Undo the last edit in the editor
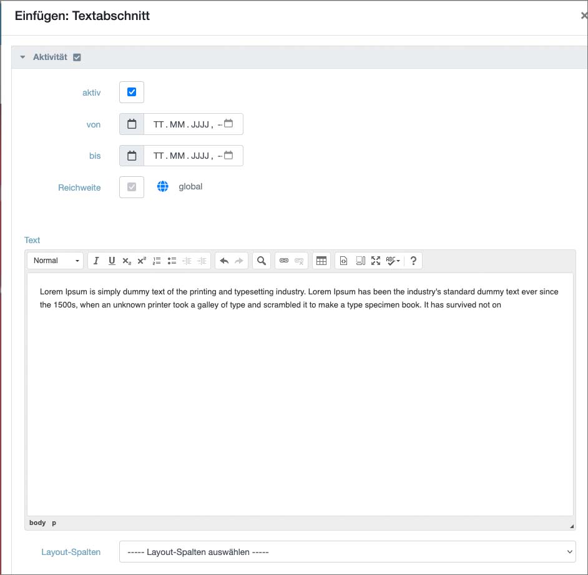This screenshot has height=575, width=588. (x=224, y=261)
